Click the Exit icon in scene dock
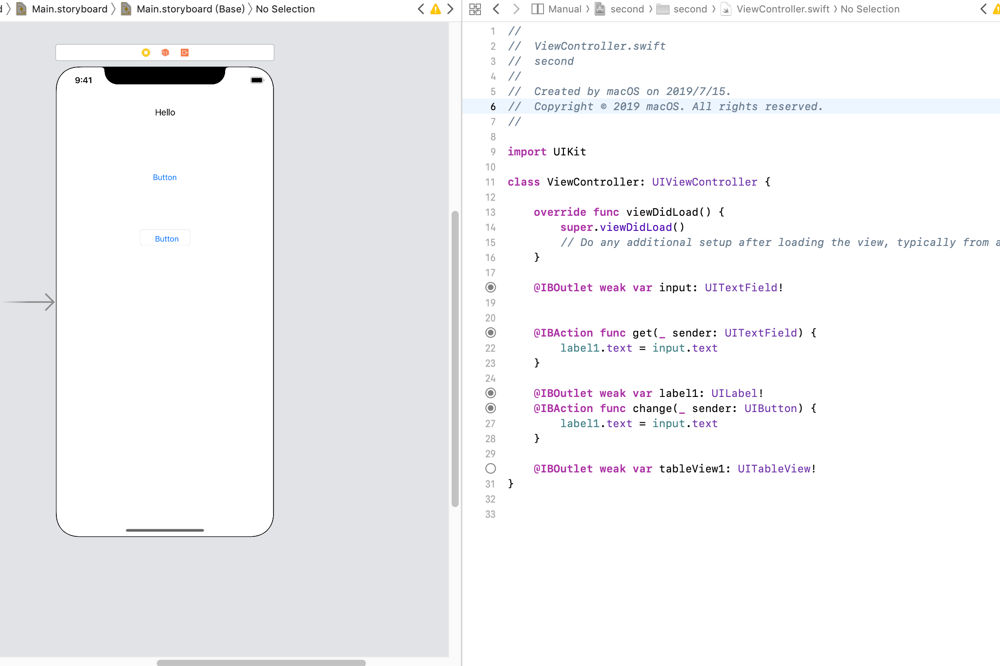Viewport: 1000px width, 666px height. (x=185, y=52)
